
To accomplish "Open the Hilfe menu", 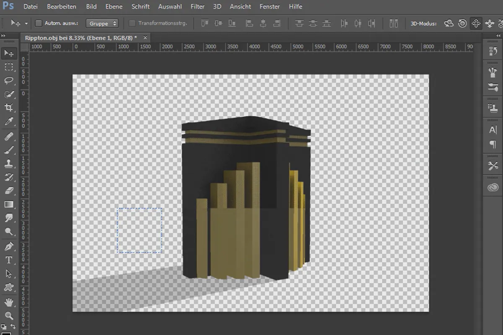I will tap(296, 7).
